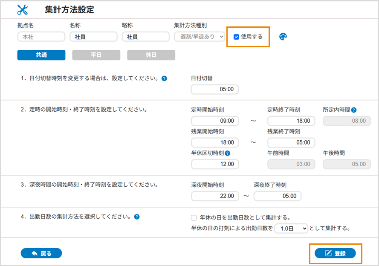Click the 深夜開始時刻 time field
The width and height of the screenshot is (379, 266).
point(215,196)
